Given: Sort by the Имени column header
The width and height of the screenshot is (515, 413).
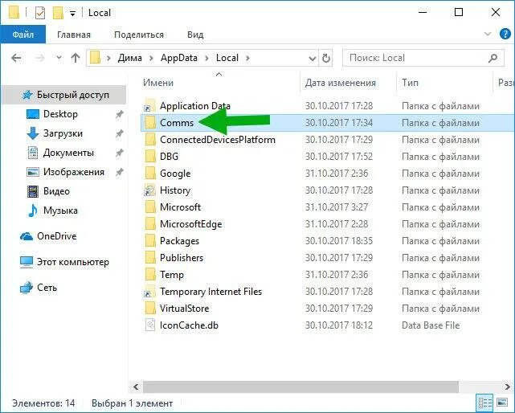Looking at the screenshot, I should pyautogui.click(x=158, y=83).
